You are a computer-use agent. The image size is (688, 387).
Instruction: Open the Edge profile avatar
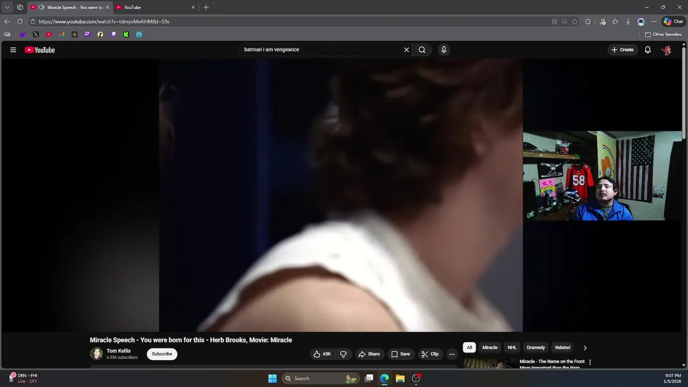pyautogui.click(x=641, y=21)
